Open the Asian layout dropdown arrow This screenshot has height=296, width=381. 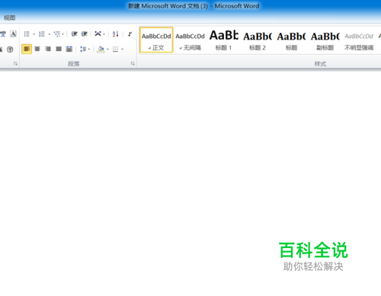click(x=104, y=34)
